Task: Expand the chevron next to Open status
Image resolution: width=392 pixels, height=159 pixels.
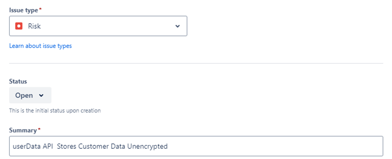Action: click(41, 95)
